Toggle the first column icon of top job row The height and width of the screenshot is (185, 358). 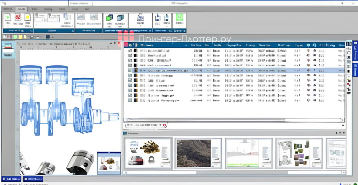(x=130, y=51)
